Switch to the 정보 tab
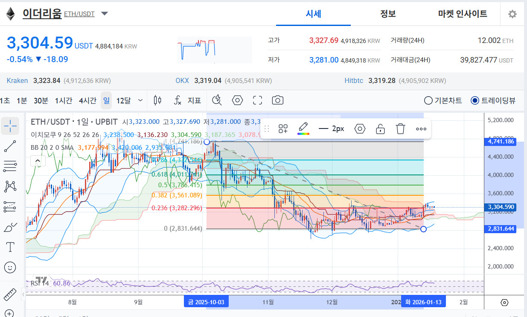This screenshot has width=527, height=317. click(x=388, y=14)
